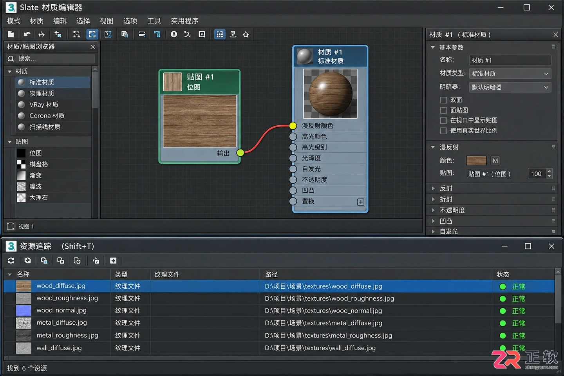Screen dimensions: 564x376
Task: Select the wood_normal.jpg asset row
Action: click(279, 311)
